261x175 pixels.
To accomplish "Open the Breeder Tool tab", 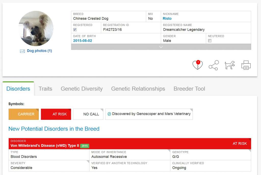I will tap(189, 89).
